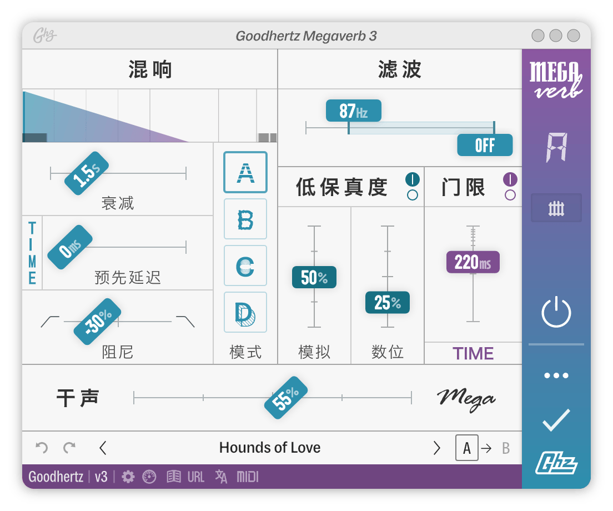Select the A comparison slot

(467, 448)
